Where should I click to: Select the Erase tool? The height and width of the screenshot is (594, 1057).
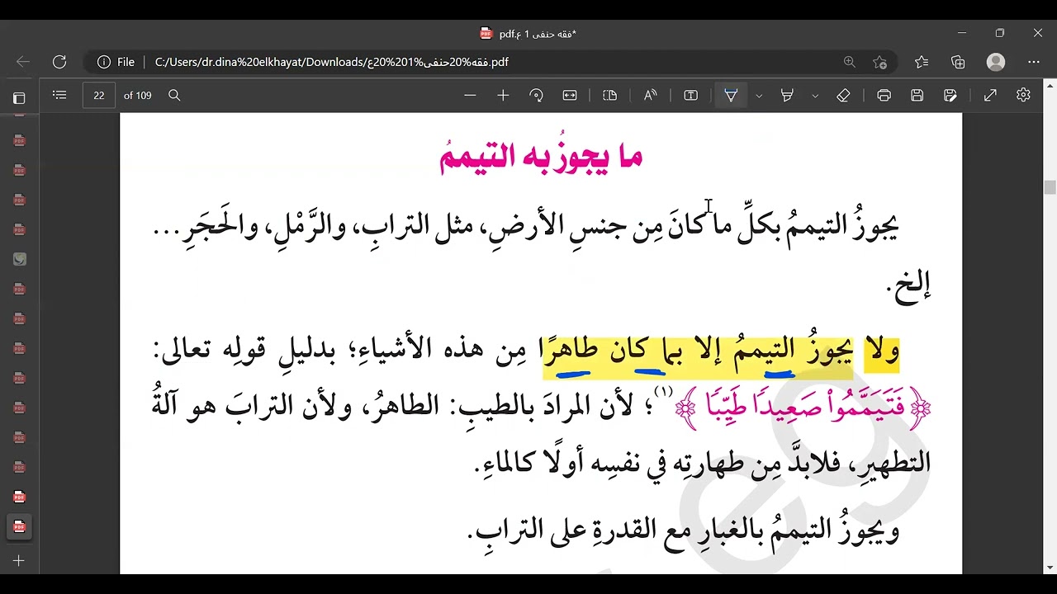coord(843,96)
